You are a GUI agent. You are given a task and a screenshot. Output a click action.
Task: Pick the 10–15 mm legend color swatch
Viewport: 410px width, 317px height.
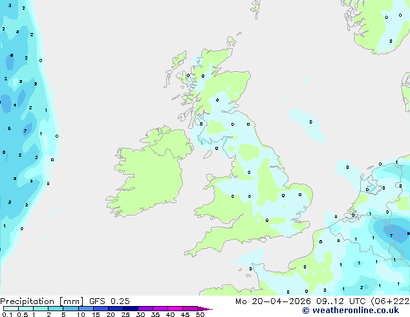[85, 309]
